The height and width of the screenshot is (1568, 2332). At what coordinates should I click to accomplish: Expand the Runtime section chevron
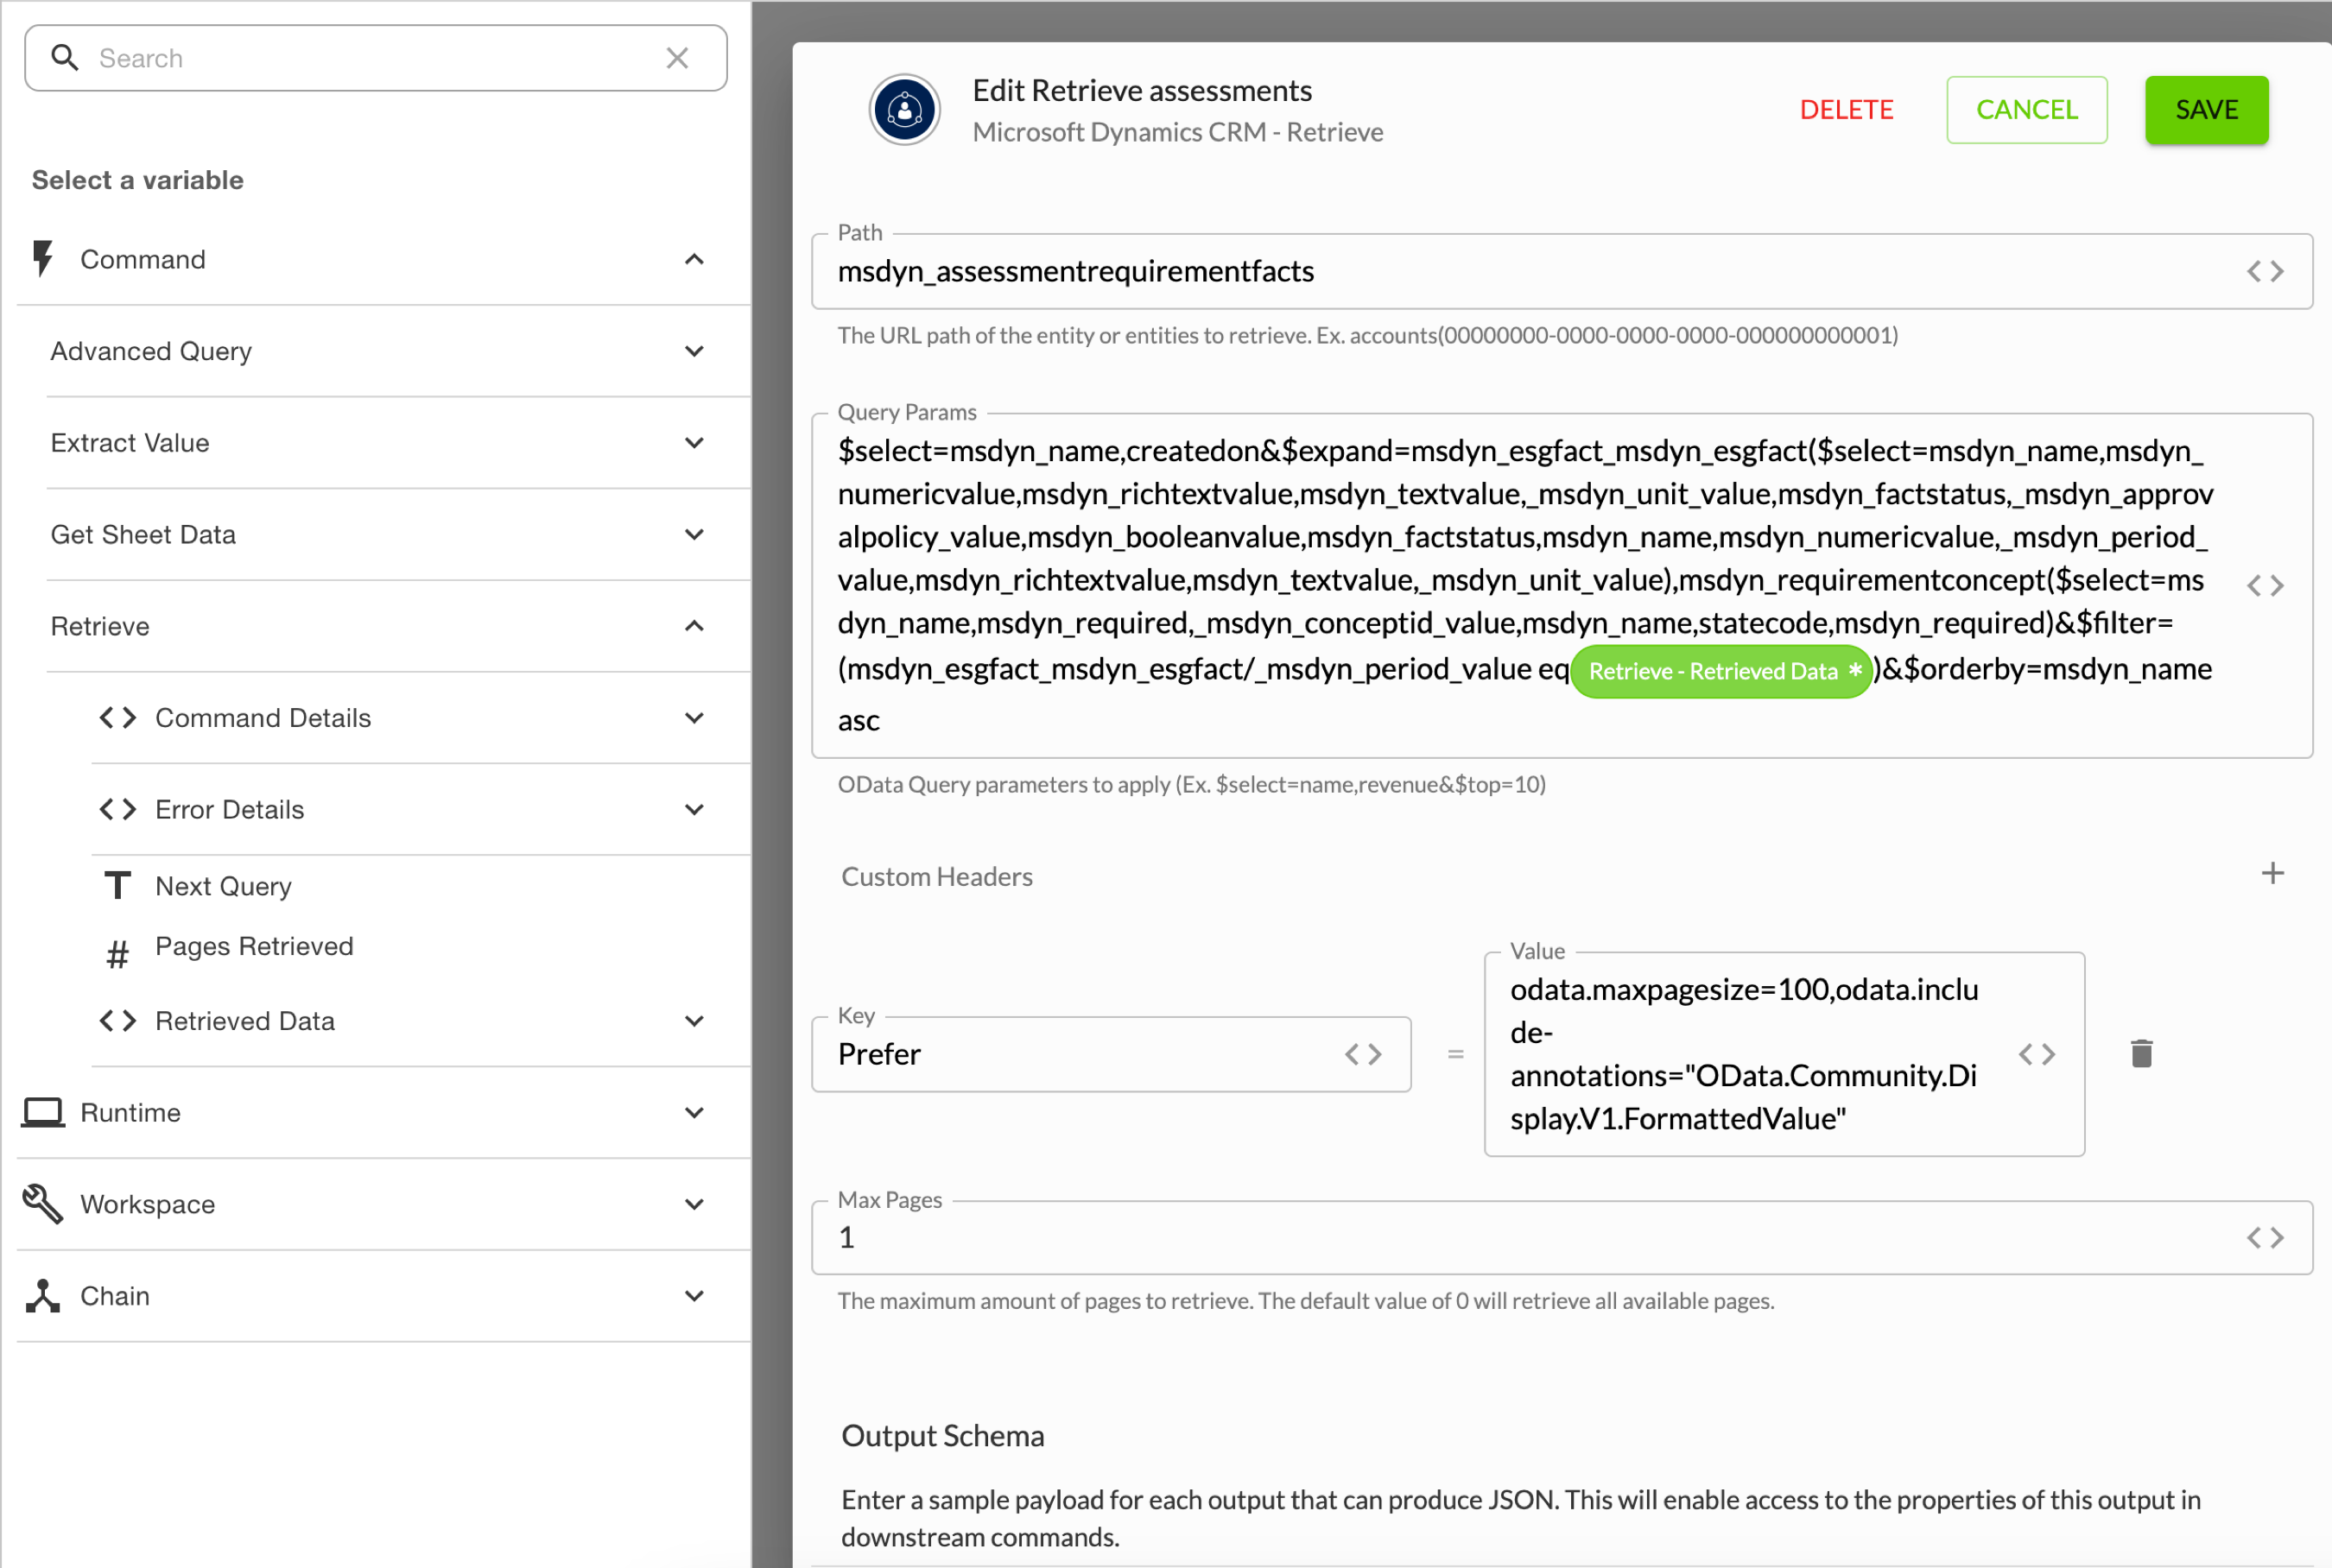[694, 1112]
